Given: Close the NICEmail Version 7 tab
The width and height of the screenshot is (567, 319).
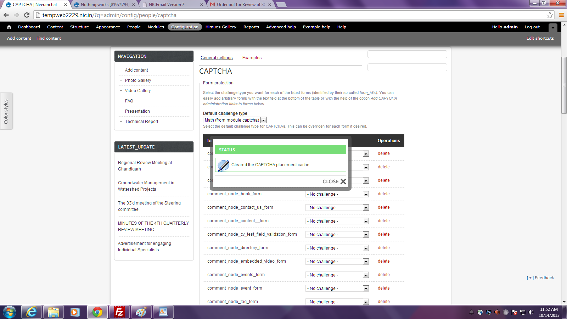Looking at the screenshot, I should coord(202,5).
